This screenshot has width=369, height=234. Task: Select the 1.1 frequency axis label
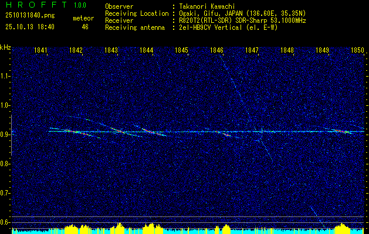point(5,76)
